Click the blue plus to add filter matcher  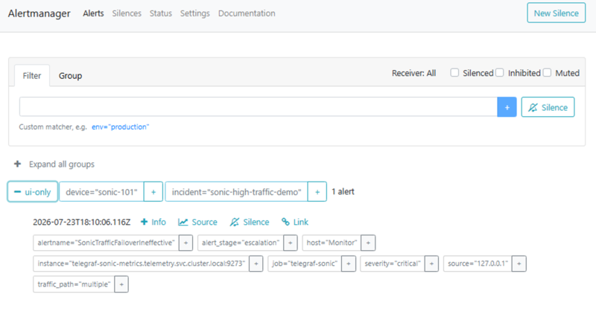(x=507, y=107)
